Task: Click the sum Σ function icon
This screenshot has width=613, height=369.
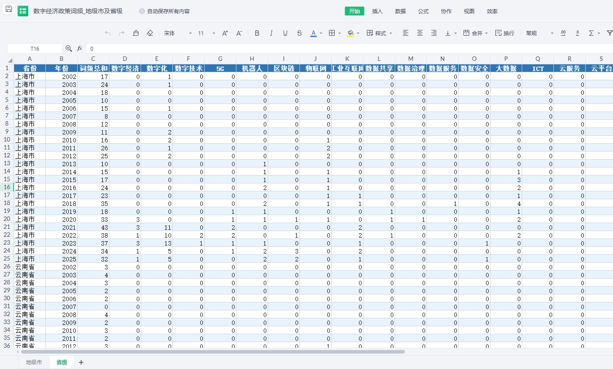Action: [x=591, y=33]
